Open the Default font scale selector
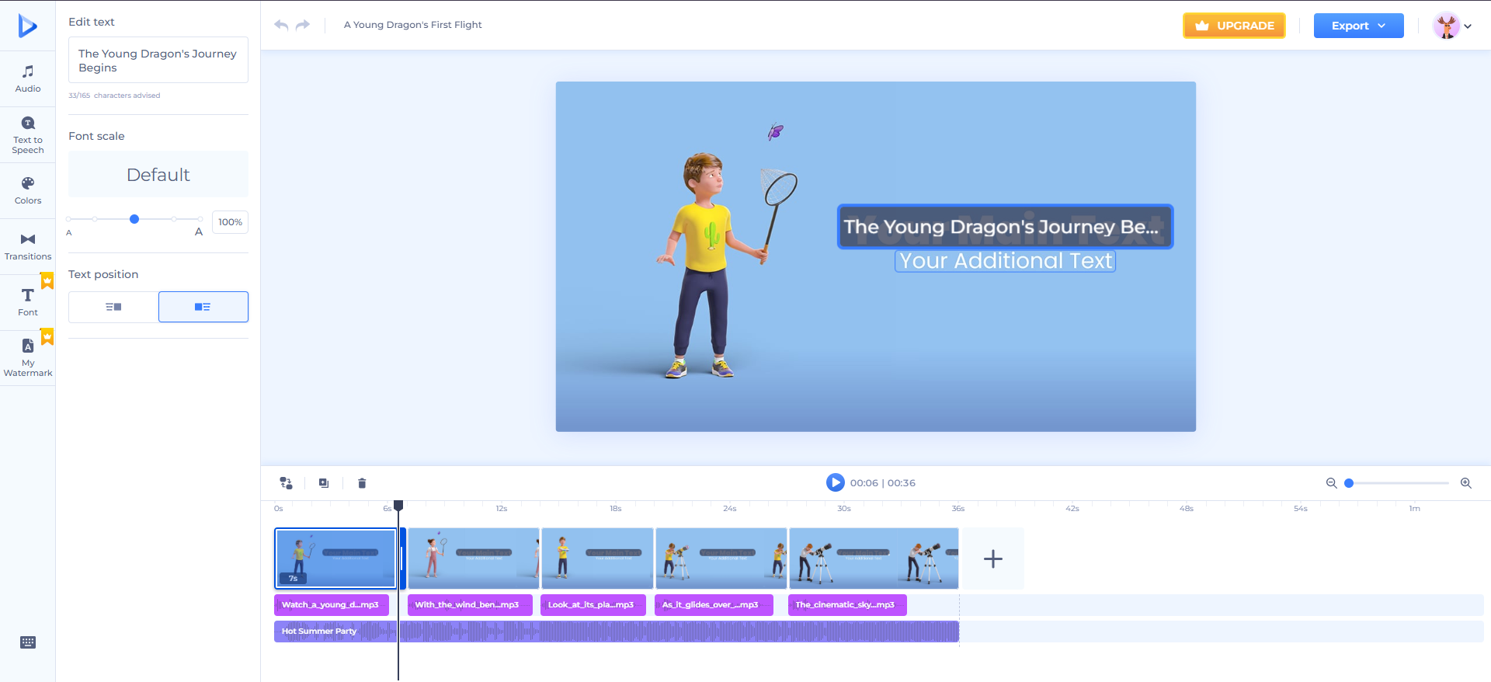This screenshot has height=682, width=1491. [x=158, y=175]
